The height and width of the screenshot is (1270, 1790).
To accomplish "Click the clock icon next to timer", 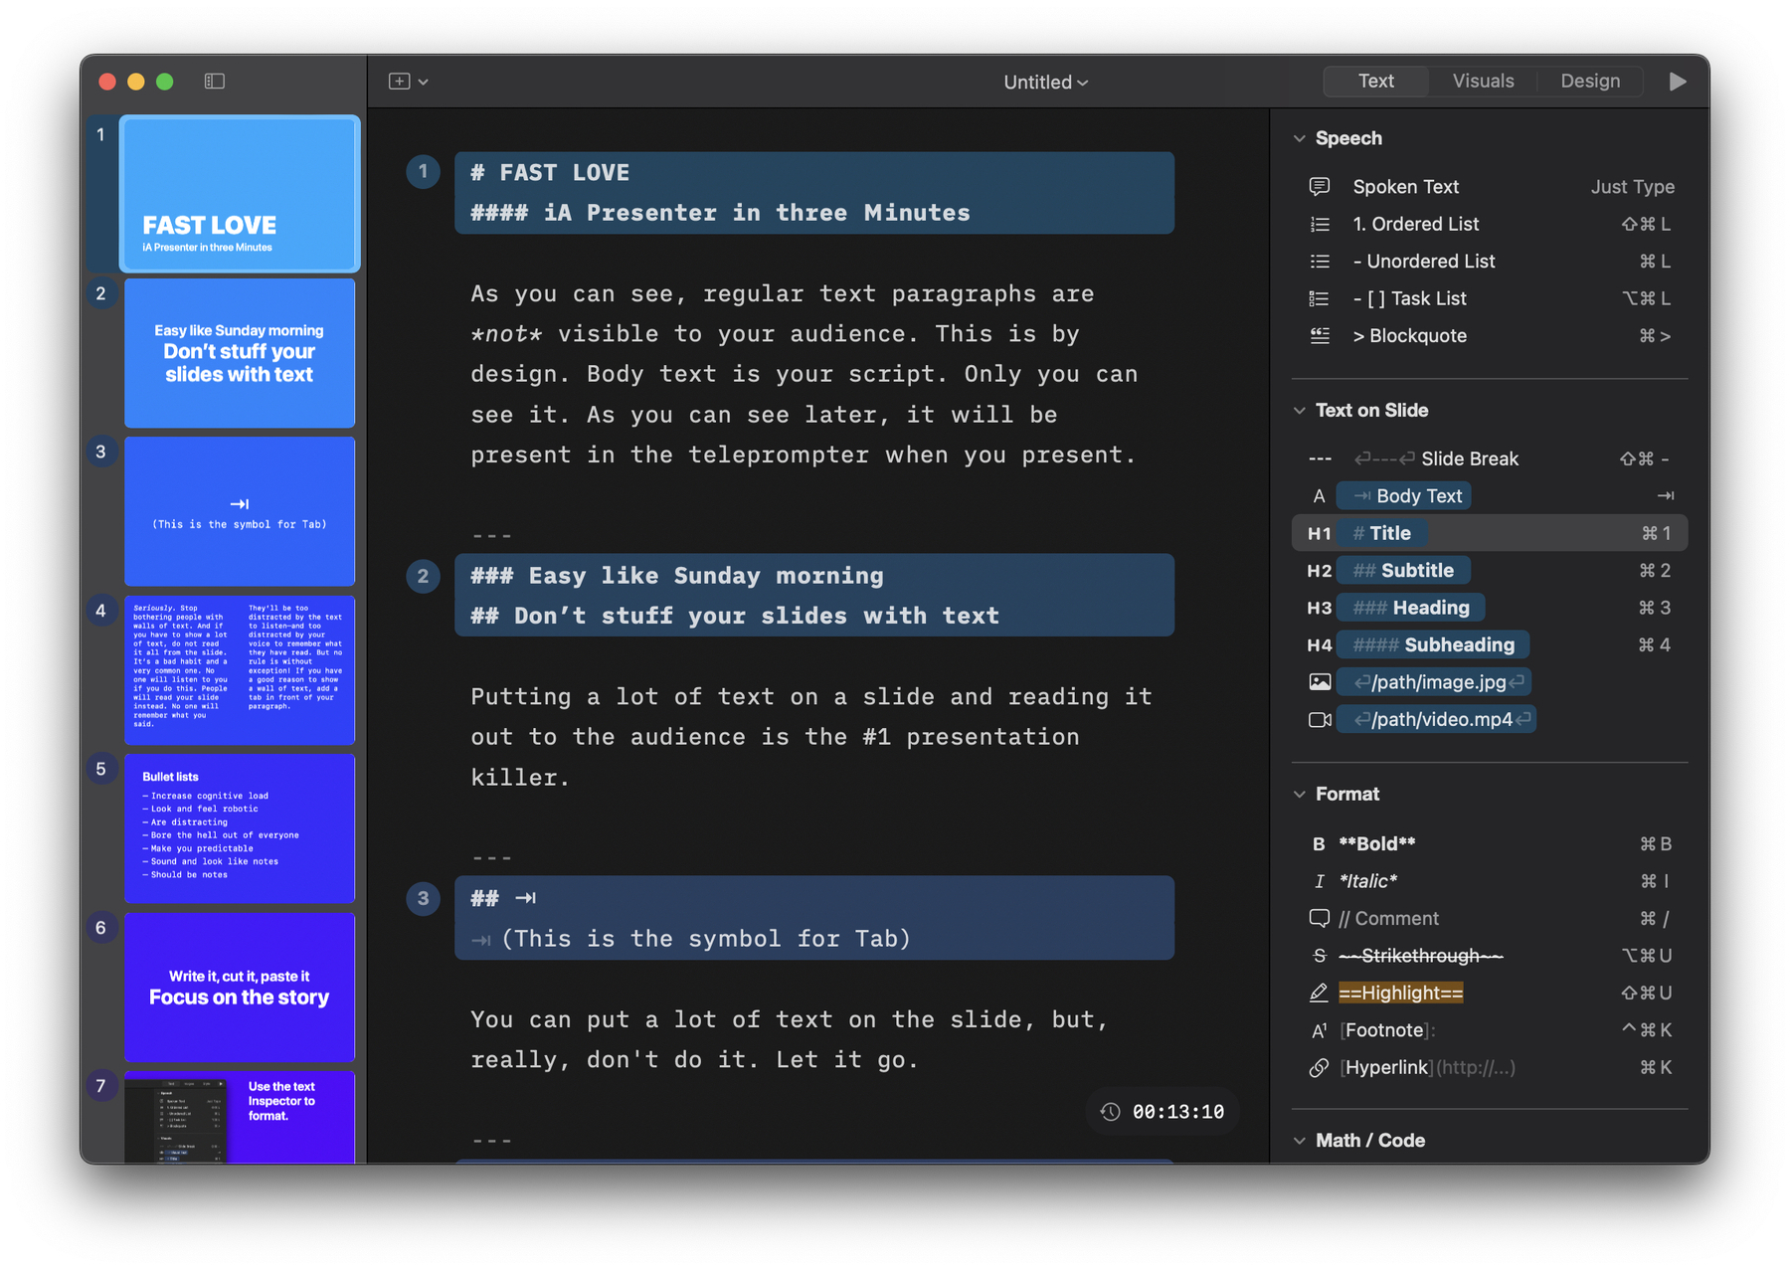I will [1110, 1112].
